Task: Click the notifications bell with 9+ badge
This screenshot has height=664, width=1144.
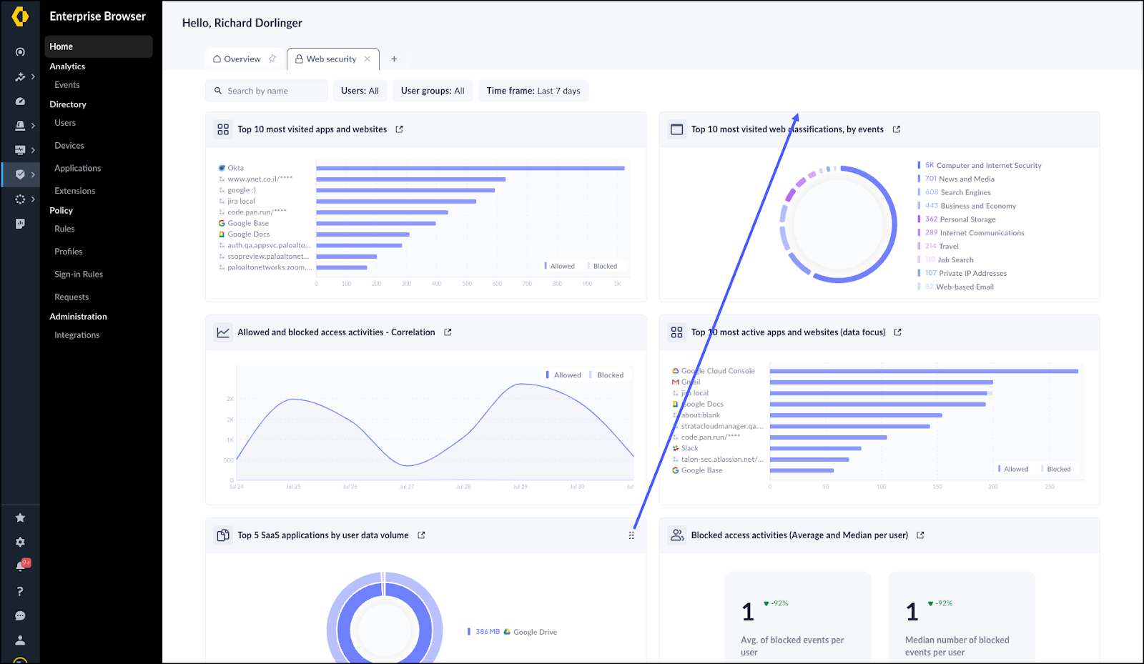Action: 21,566
